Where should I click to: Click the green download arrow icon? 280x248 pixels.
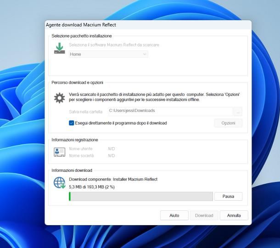click(x=60, y=48)
